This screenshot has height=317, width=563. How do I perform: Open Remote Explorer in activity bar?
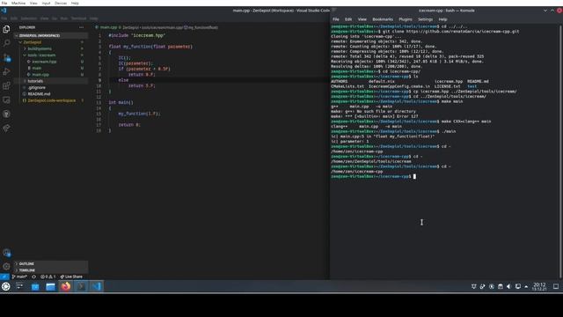(x=6, y=100)
